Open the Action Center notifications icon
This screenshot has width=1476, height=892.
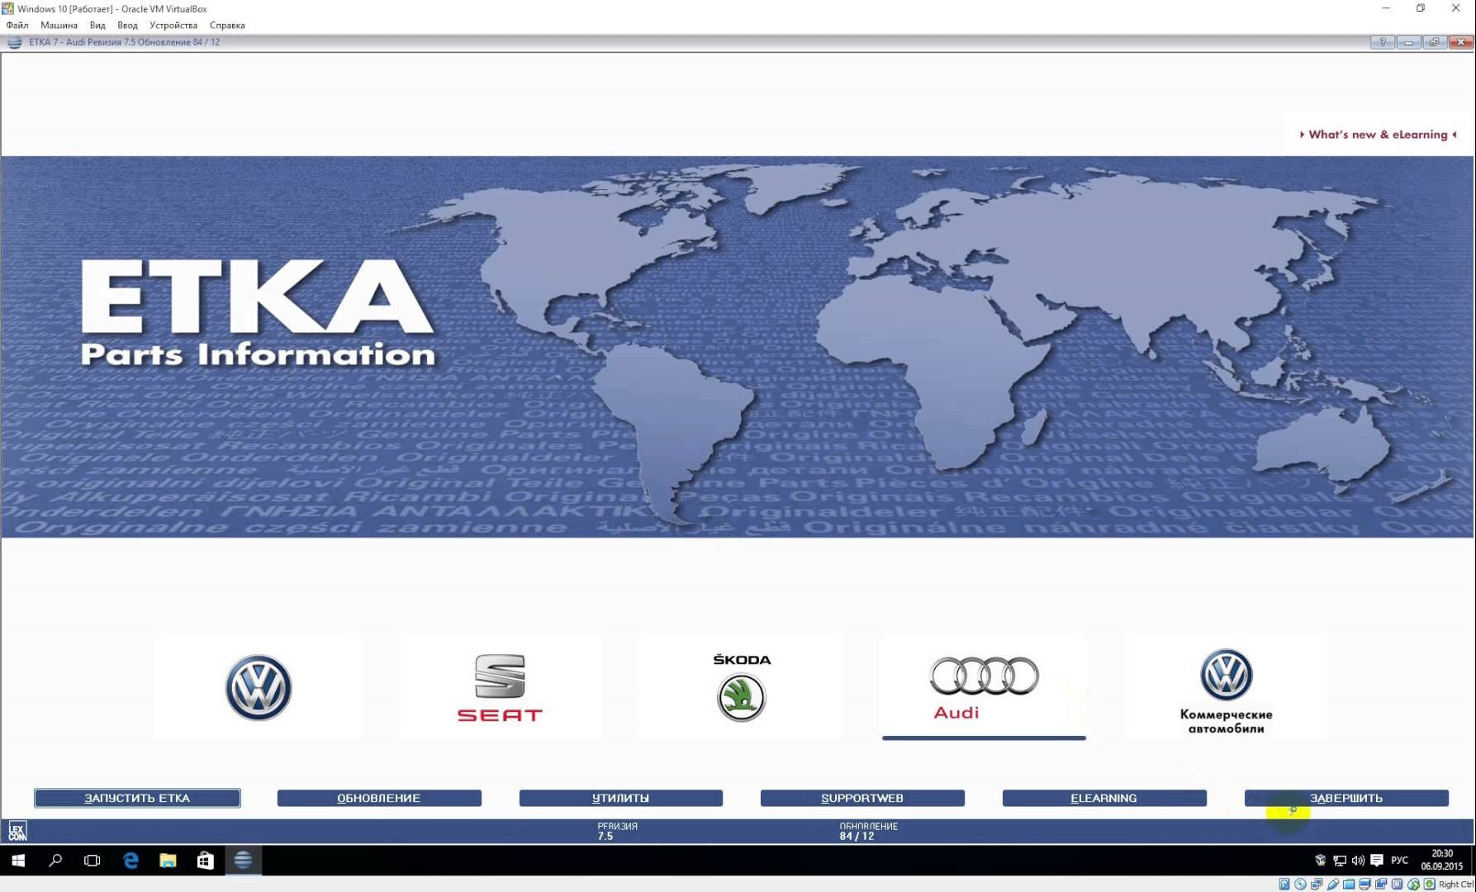coord(1377,861)
